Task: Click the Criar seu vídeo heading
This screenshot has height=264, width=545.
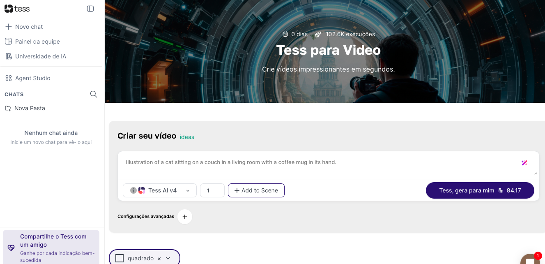Action: [x=147, y=136]
